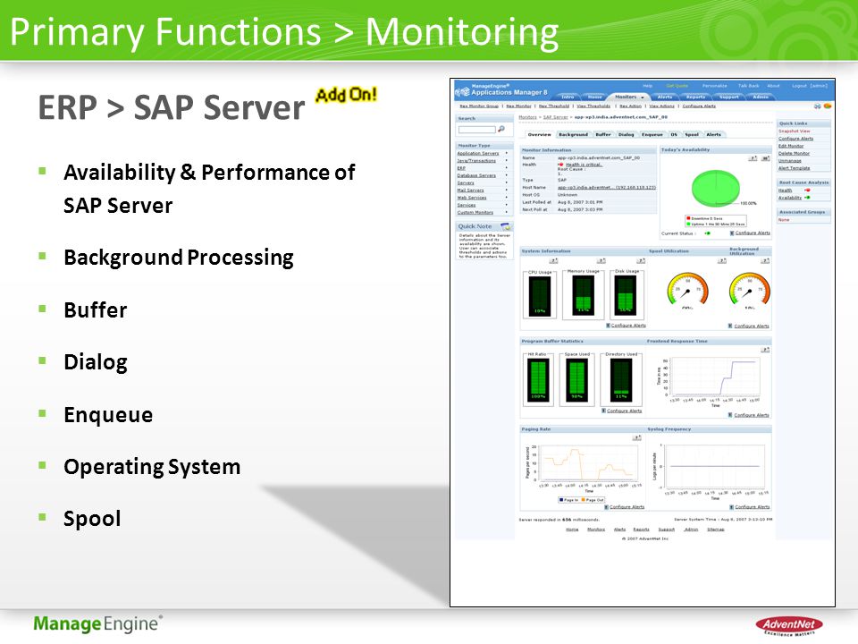
Task: Expand the Java/Transactions monitor type arrow
Action: pyautogui.click(x=507, y=161)
